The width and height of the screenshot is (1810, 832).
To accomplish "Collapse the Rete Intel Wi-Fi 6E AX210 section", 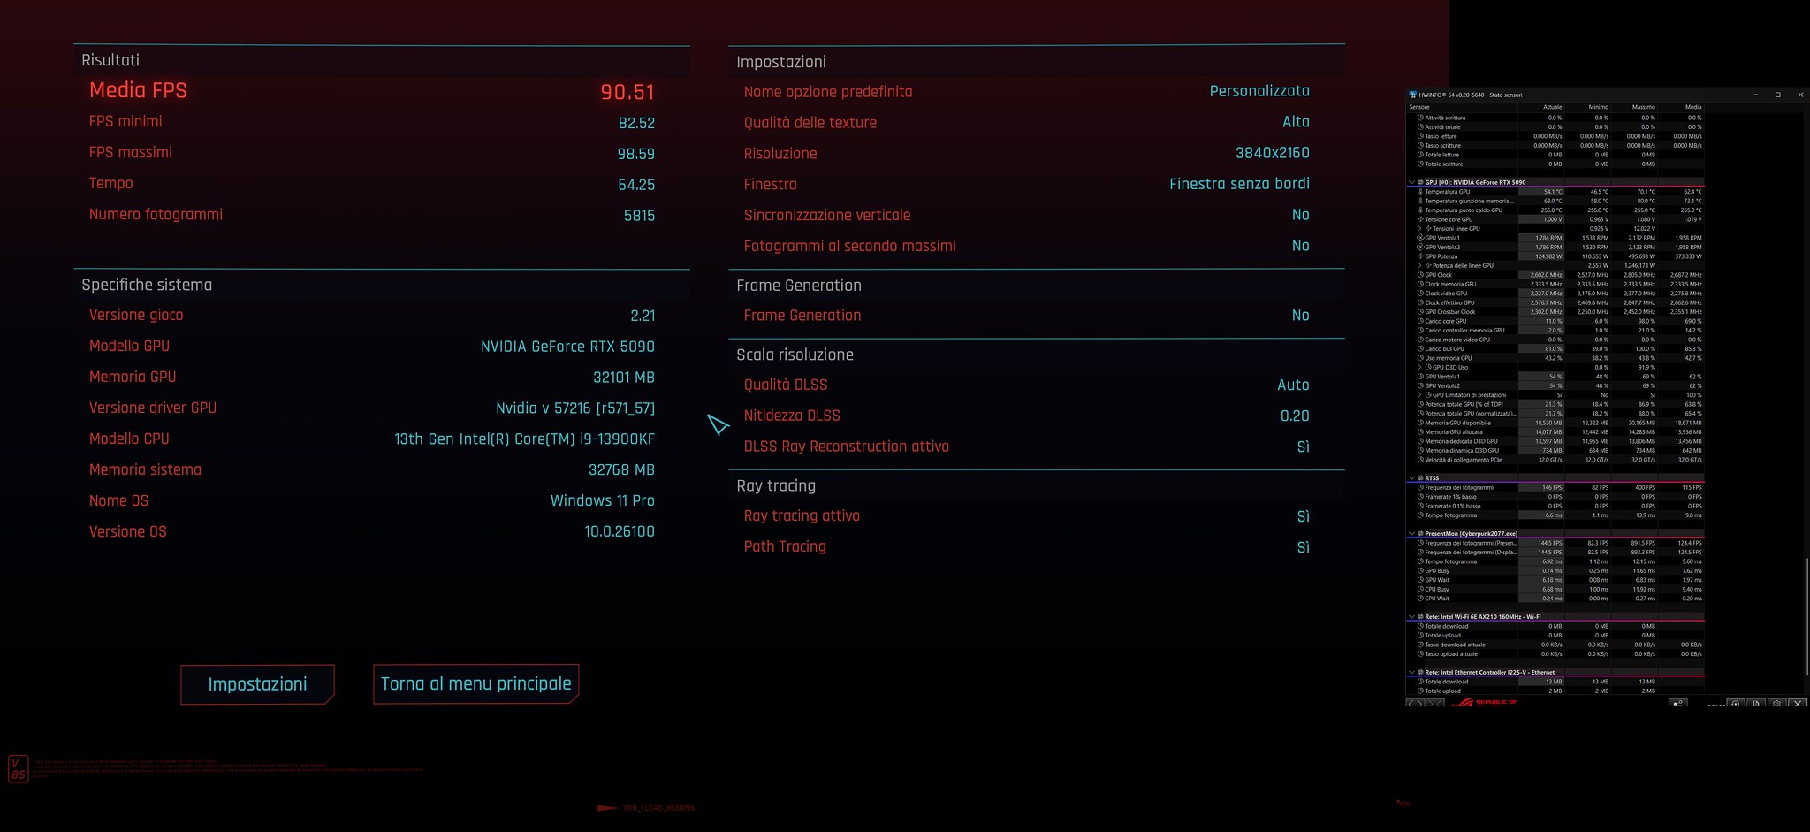I will (1411, 617).
